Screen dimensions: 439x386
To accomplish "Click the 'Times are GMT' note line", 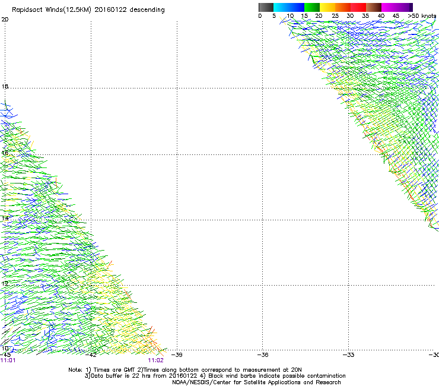I will tap(185, 370).
